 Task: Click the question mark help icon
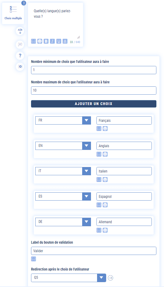click(20, 56)
